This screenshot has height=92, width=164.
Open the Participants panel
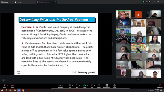[x=60, y=86]
